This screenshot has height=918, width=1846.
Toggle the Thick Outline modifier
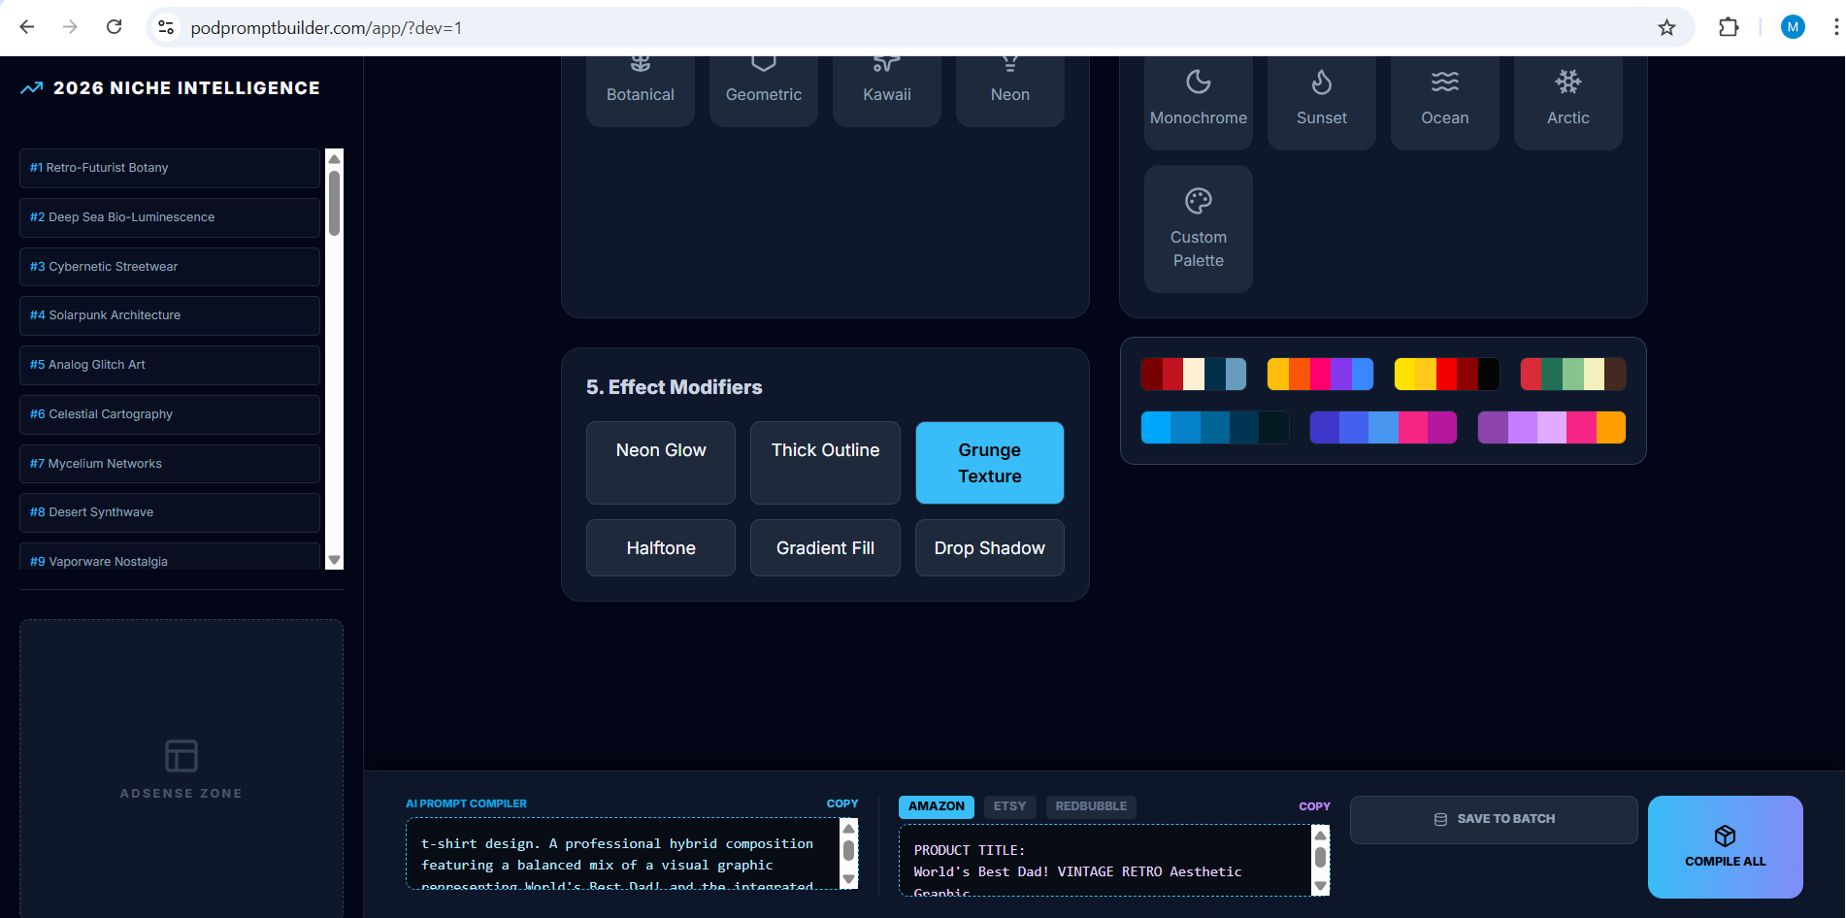[825, 463]
